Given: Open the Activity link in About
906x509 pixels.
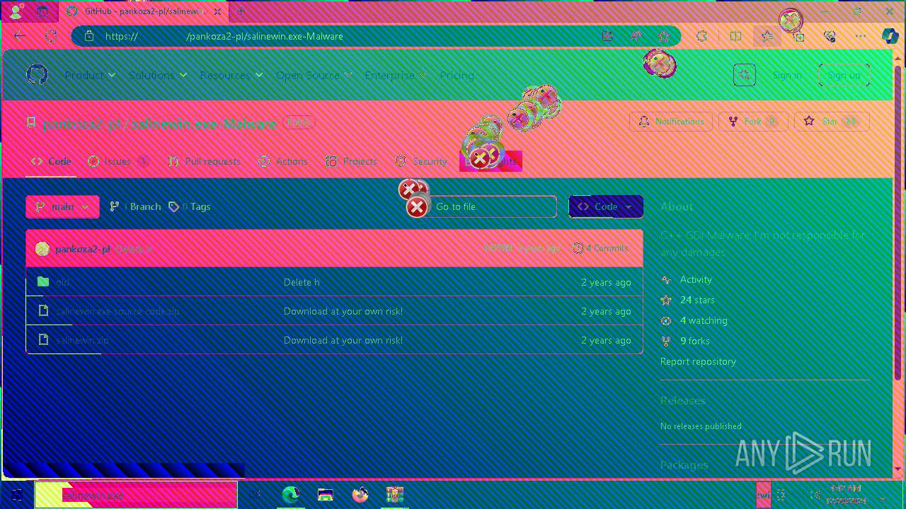Looking at the screenshot, I should click(696, 279).
